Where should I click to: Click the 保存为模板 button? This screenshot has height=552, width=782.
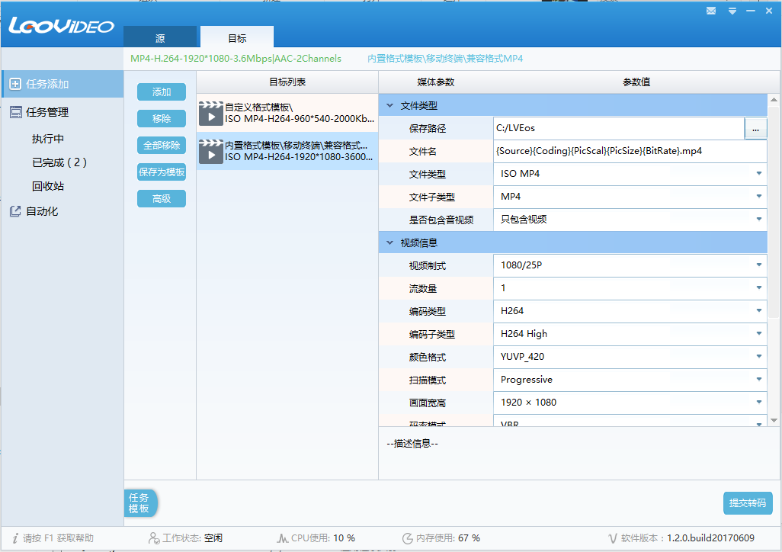(162, 172)
